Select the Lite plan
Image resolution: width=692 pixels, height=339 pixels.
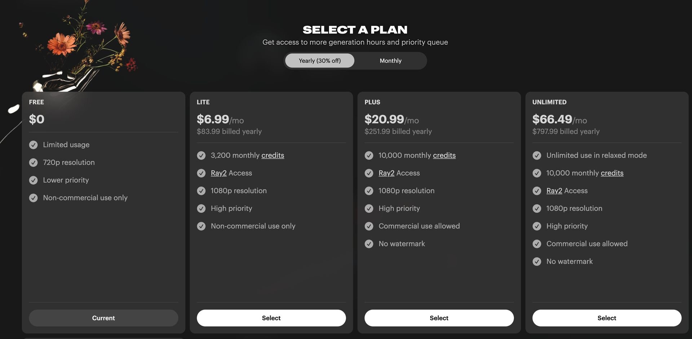(x=271, y=318)
